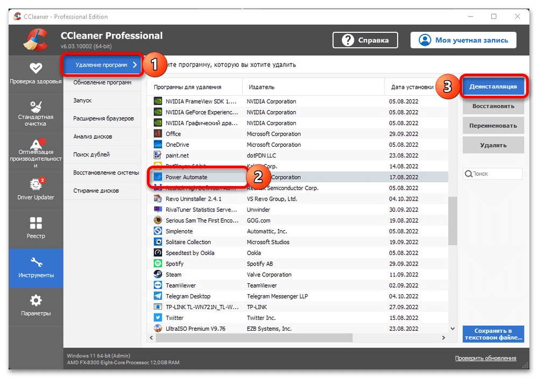Screen dimensions: 538x378
Task: Open Расширения браузеров tab
Action: 102,119
